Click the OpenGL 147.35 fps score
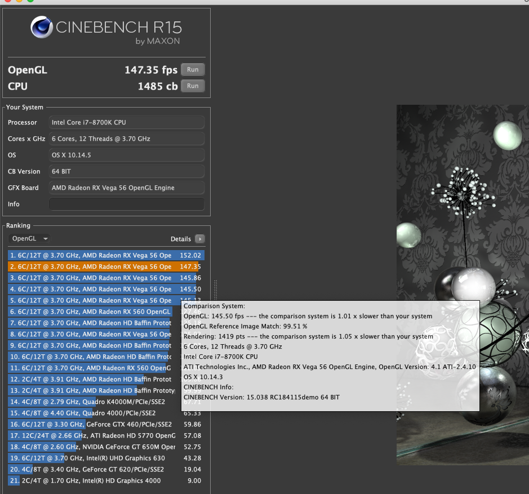Image resolution: width=529 pixels, height=494 pixels. [x=151, y=70]
